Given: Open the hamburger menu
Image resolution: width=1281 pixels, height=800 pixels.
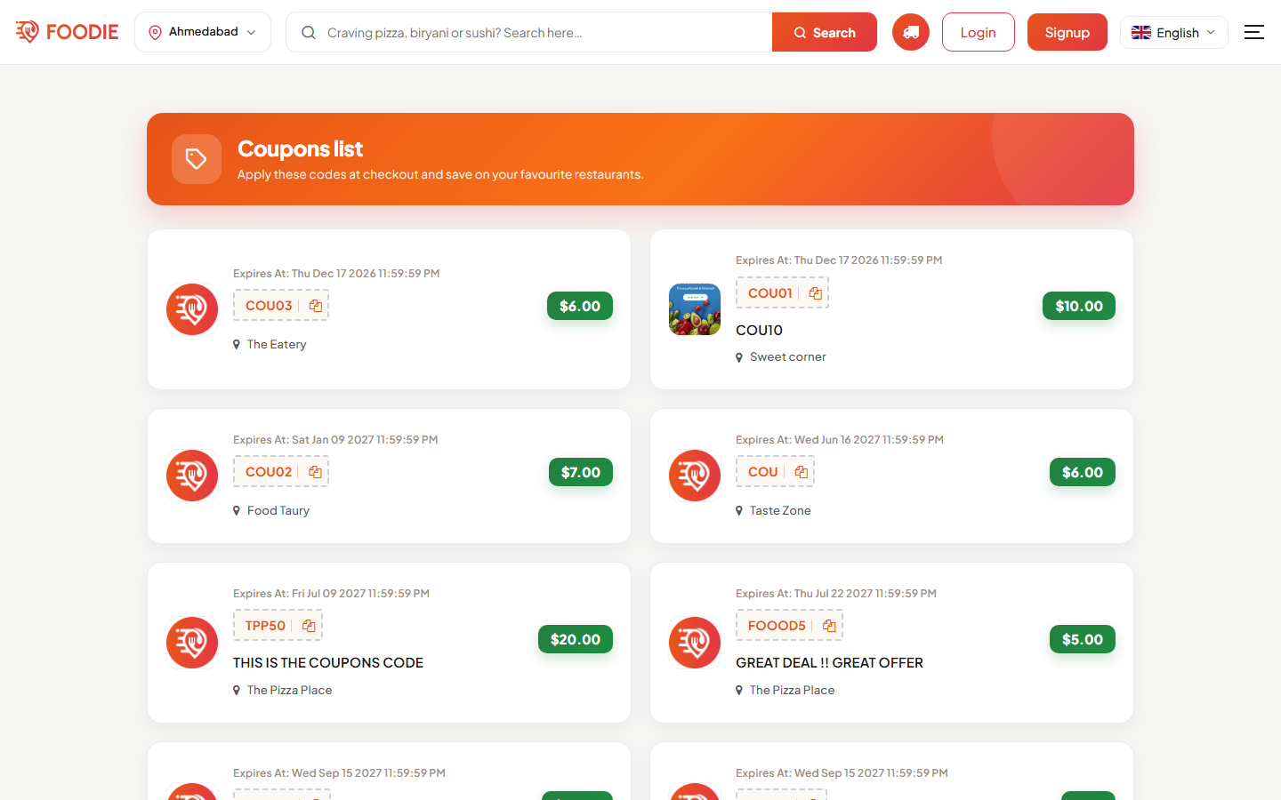Looking at the screenshot, I should [1254, 32].
